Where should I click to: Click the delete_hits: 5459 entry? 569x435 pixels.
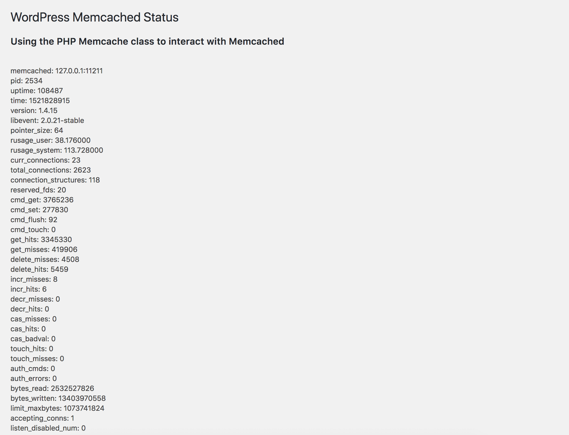[39, 269]
